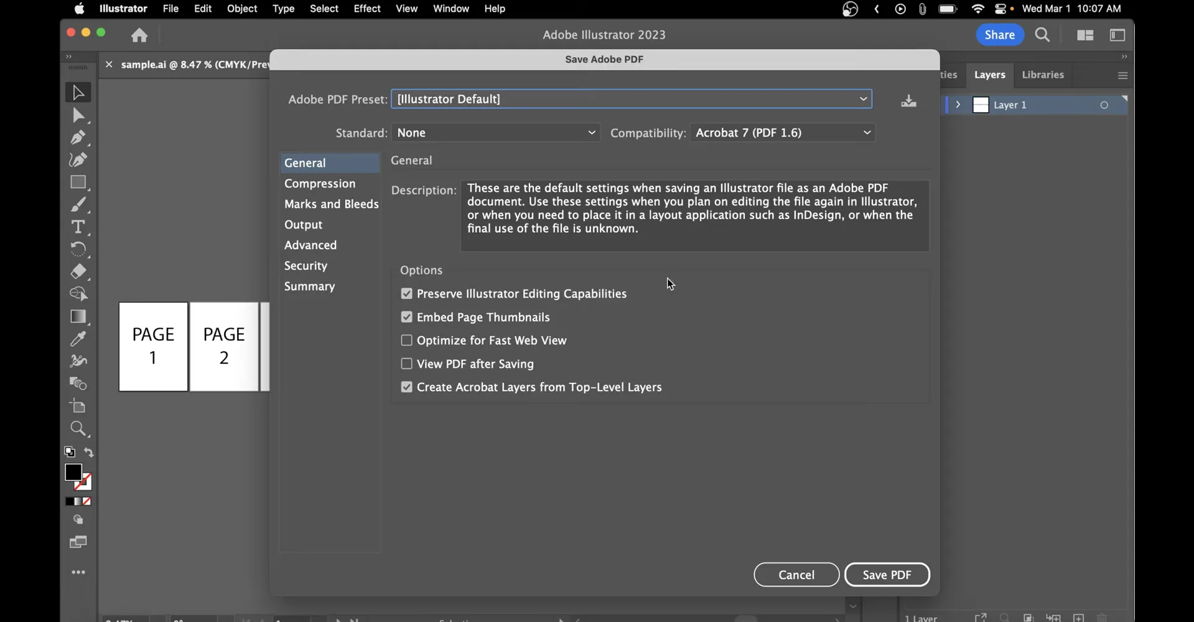Image resolution: width=1194 pixels, height=622 pixels.
Task: Select the Zoom tool
Action: (x=78, y=428)
